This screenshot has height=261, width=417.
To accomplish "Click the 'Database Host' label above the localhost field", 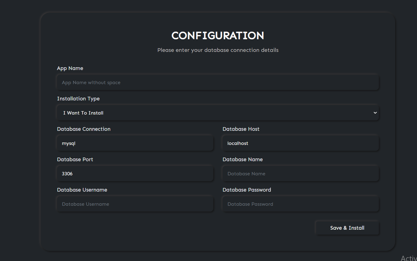I will pos(241,129).
